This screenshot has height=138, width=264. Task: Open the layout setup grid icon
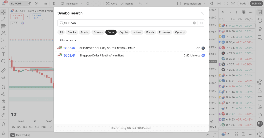coord(87,4)
